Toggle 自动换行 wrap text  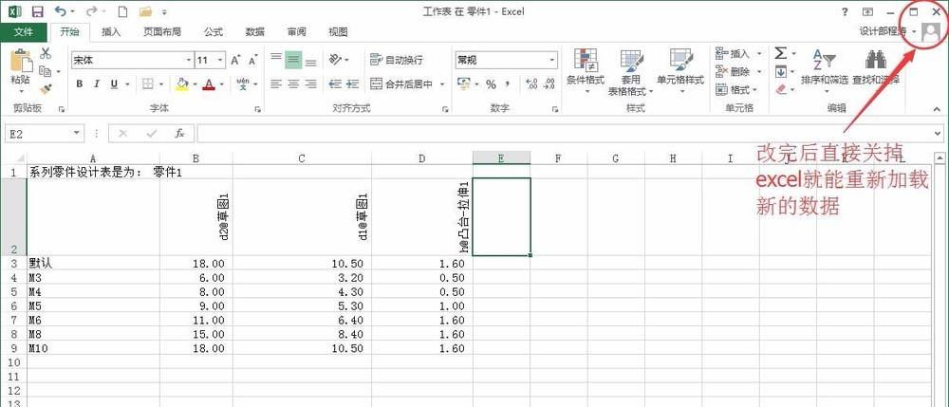click(x=397, y=60)
